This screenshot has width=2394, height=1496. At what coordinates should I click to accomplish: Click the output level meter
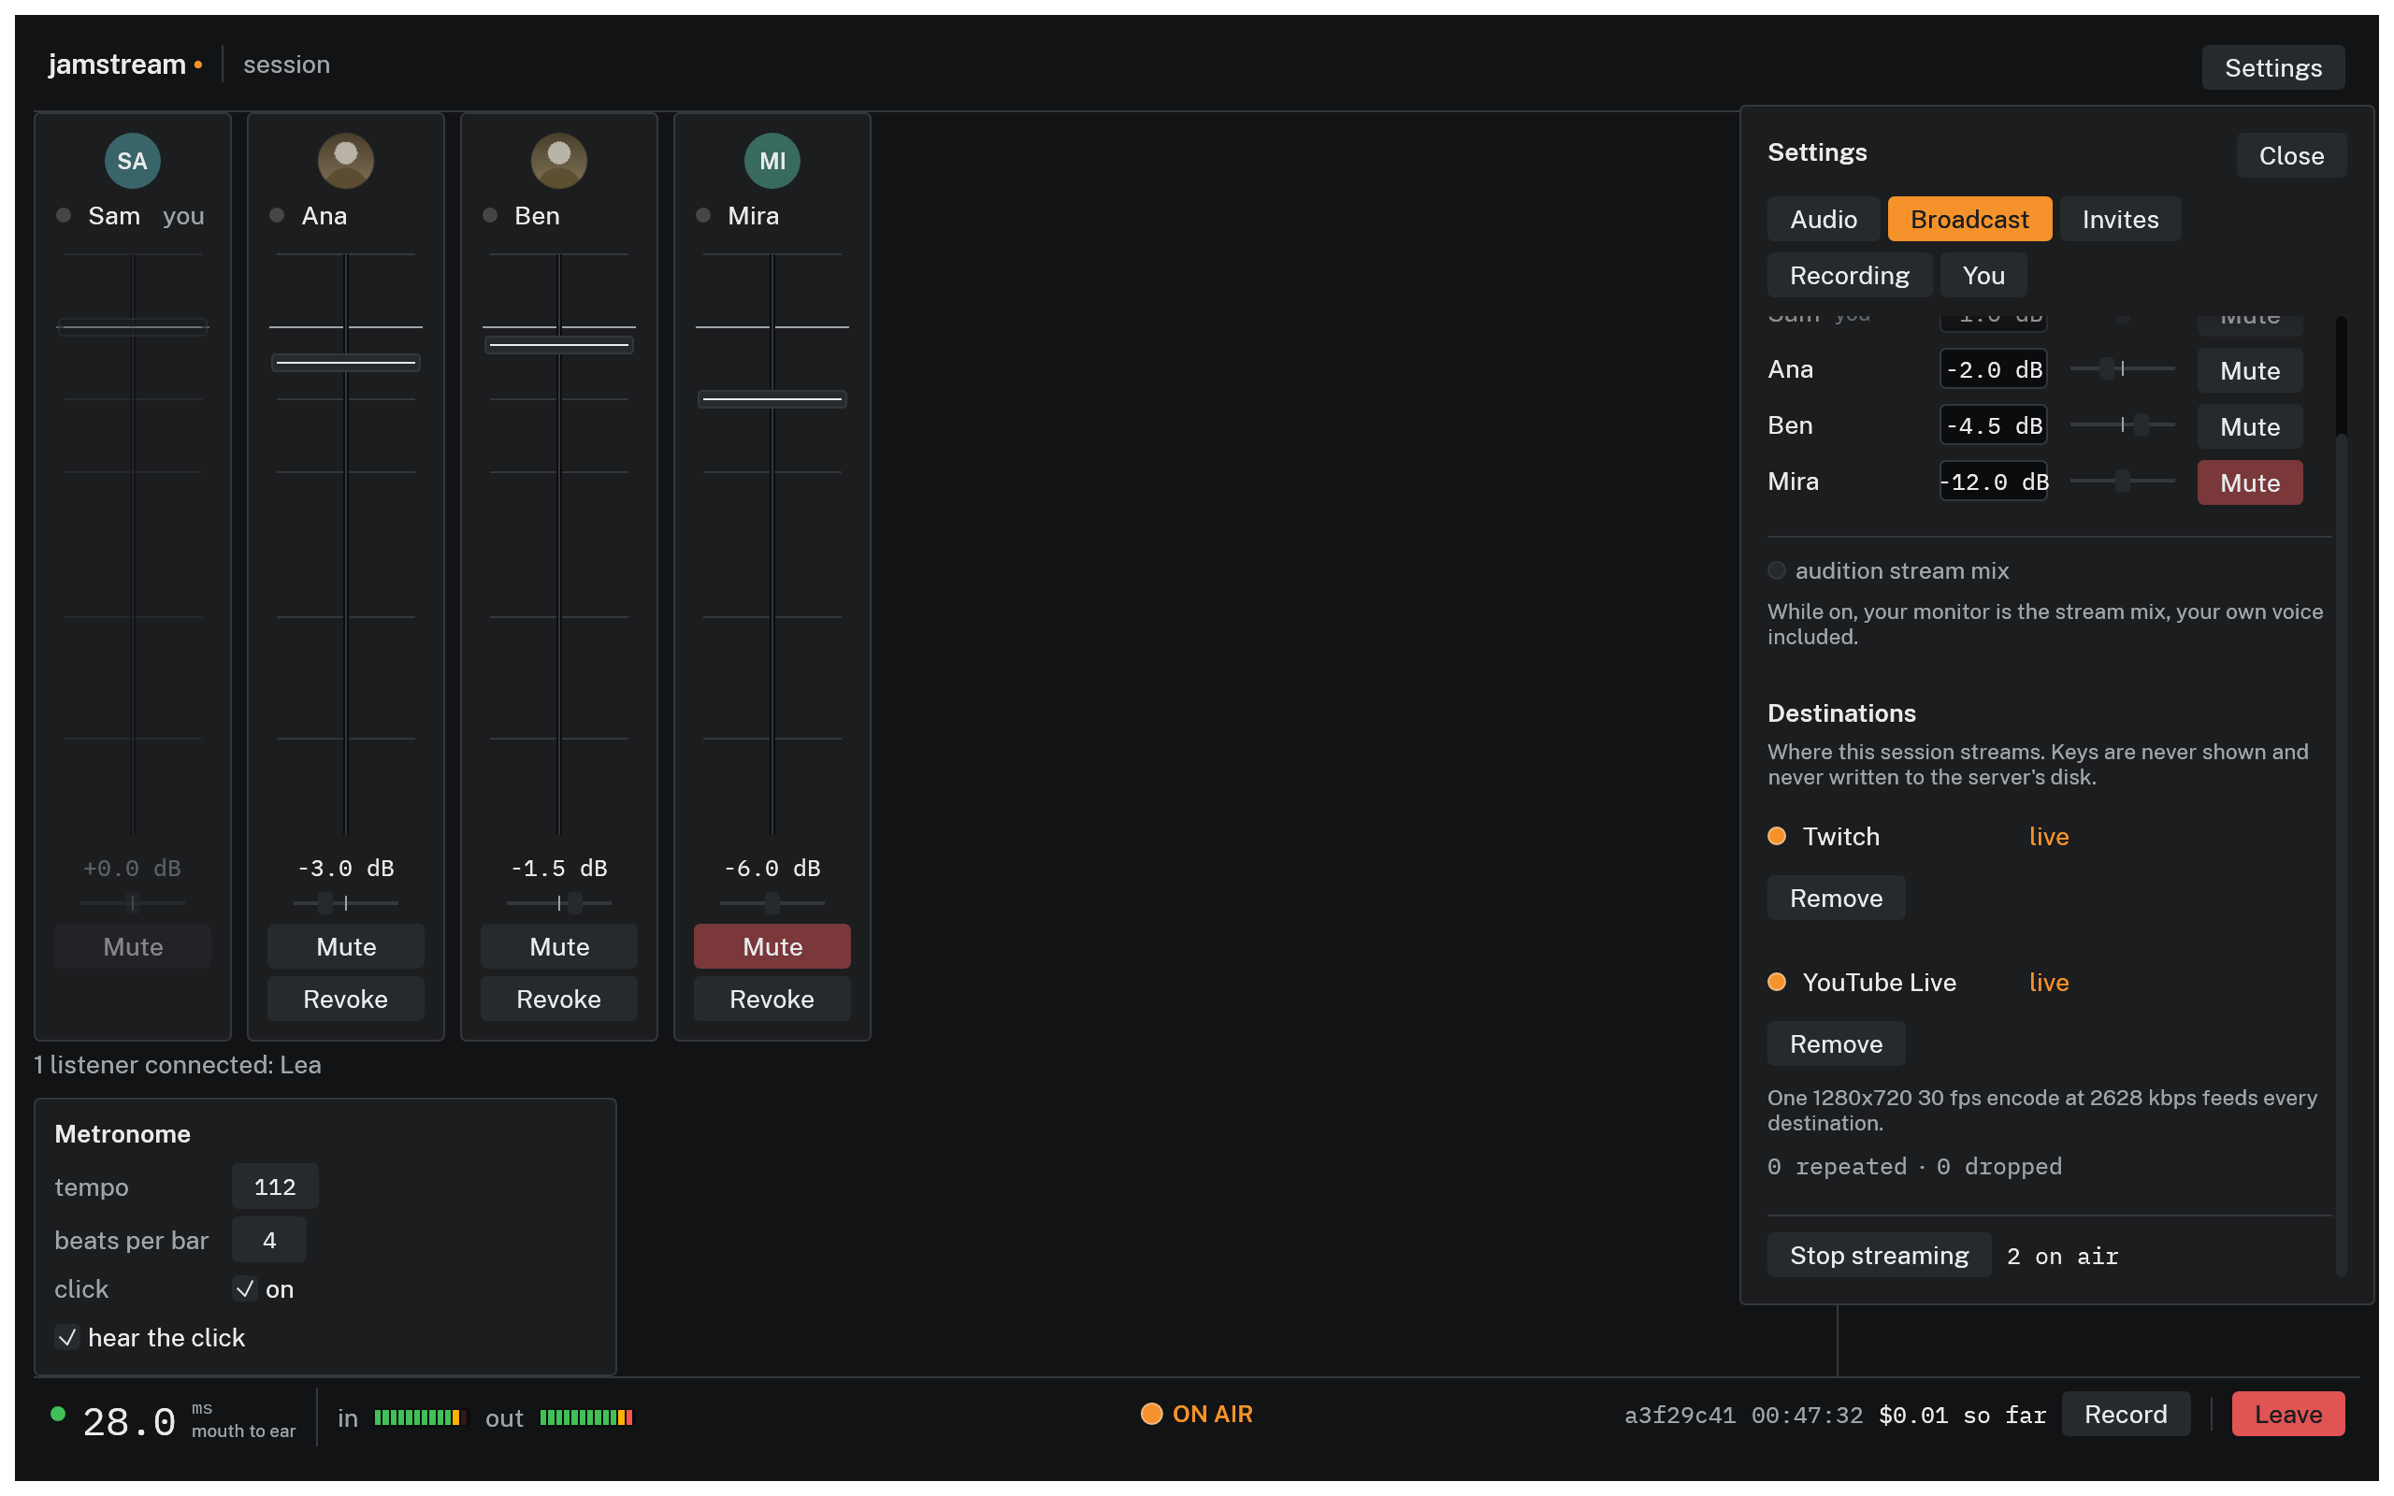(585, 1417)
